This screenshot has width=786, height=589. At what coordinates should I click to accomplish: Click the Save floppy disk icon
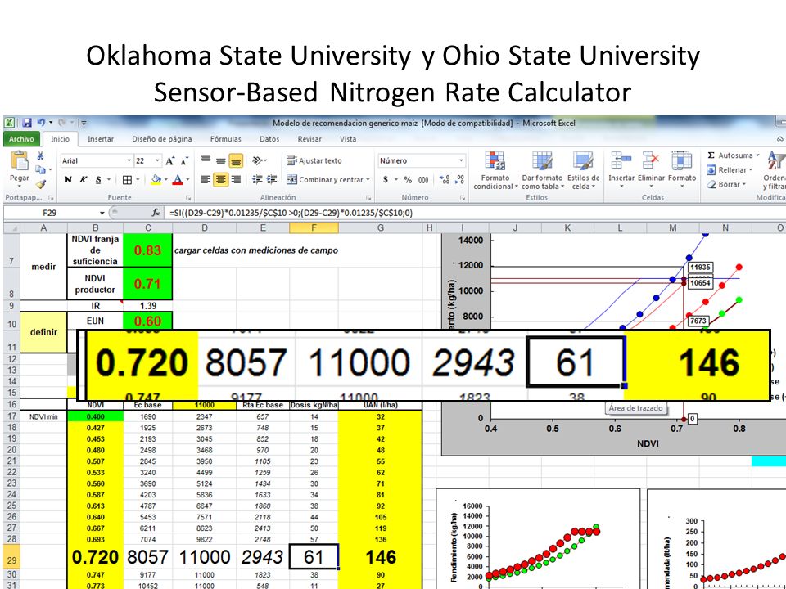pos(26,123)
